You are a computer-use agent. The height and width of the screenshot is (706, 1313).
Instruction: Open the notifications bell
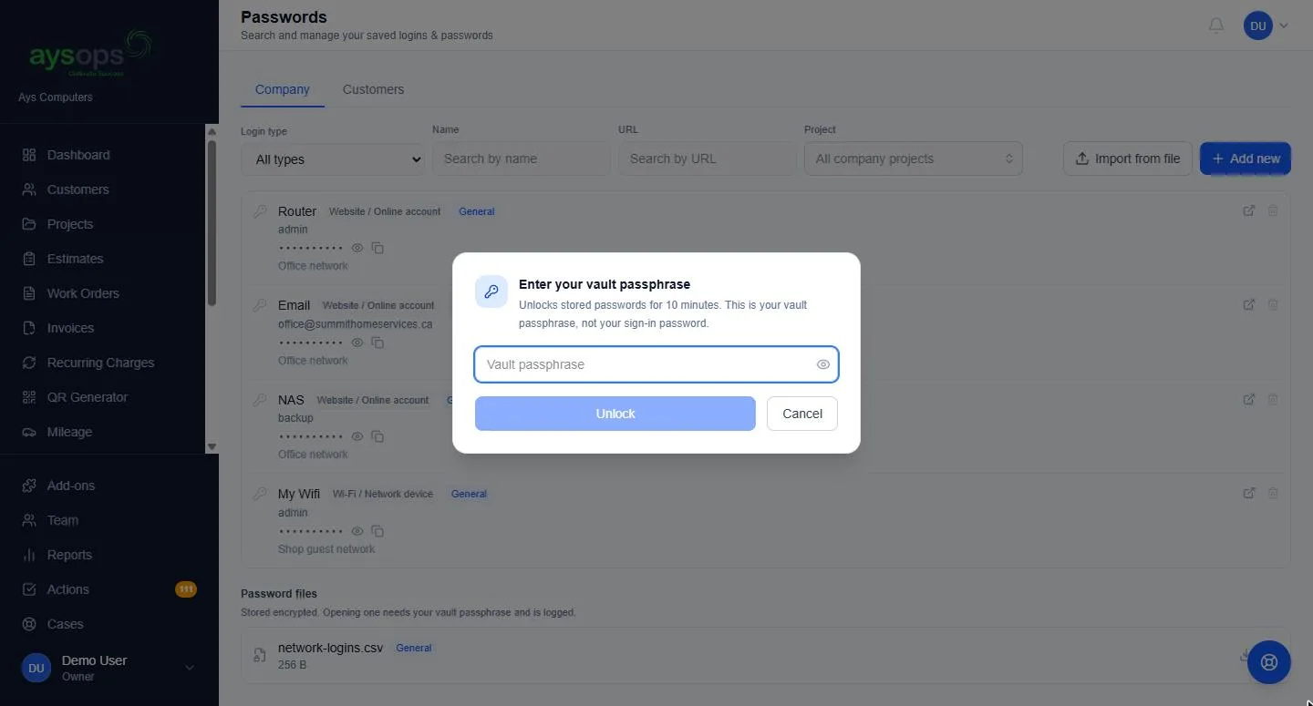[1216, 26]
